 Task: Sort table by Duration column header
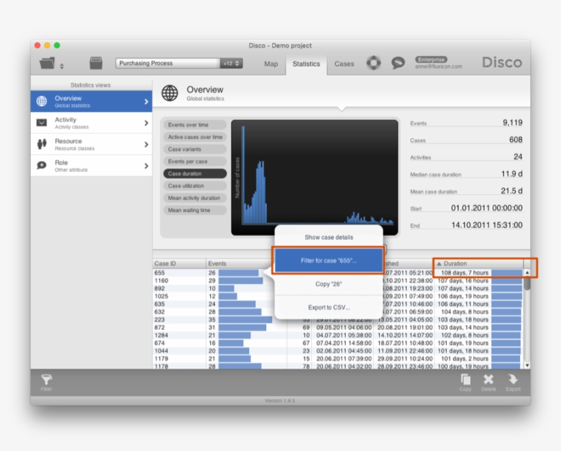point(479,263)
